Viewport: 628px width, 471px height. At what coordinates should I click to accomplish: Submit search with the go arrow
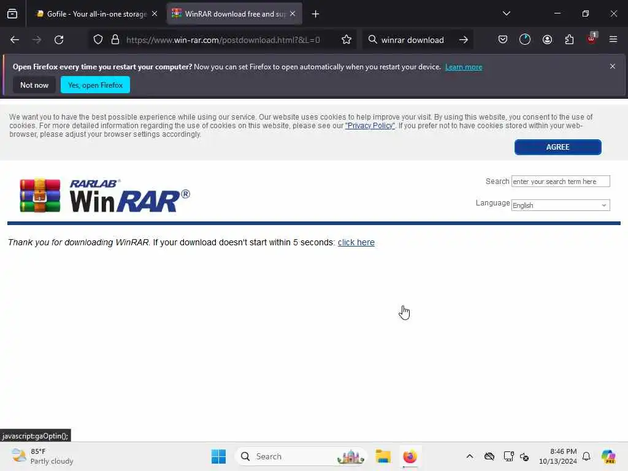(x=464, y=40)
